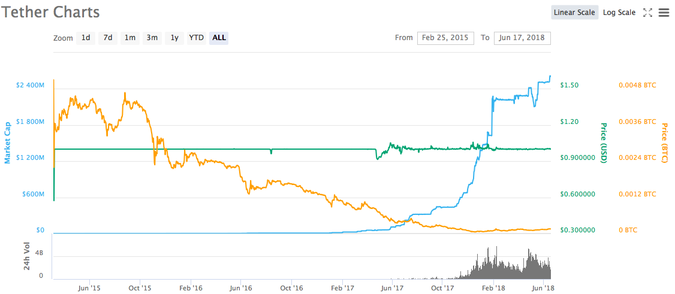Click the $0.600000 price label
The height and width of the screenshot is (294, 675).
[x=578, y=194]
